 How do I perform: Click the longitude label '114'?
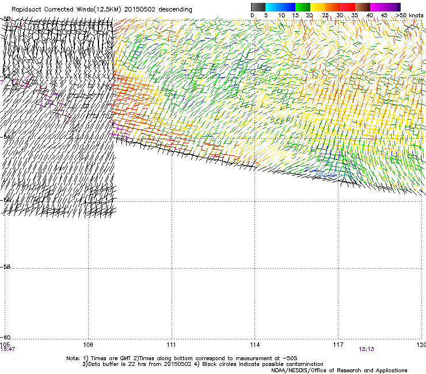click(254, 345)
